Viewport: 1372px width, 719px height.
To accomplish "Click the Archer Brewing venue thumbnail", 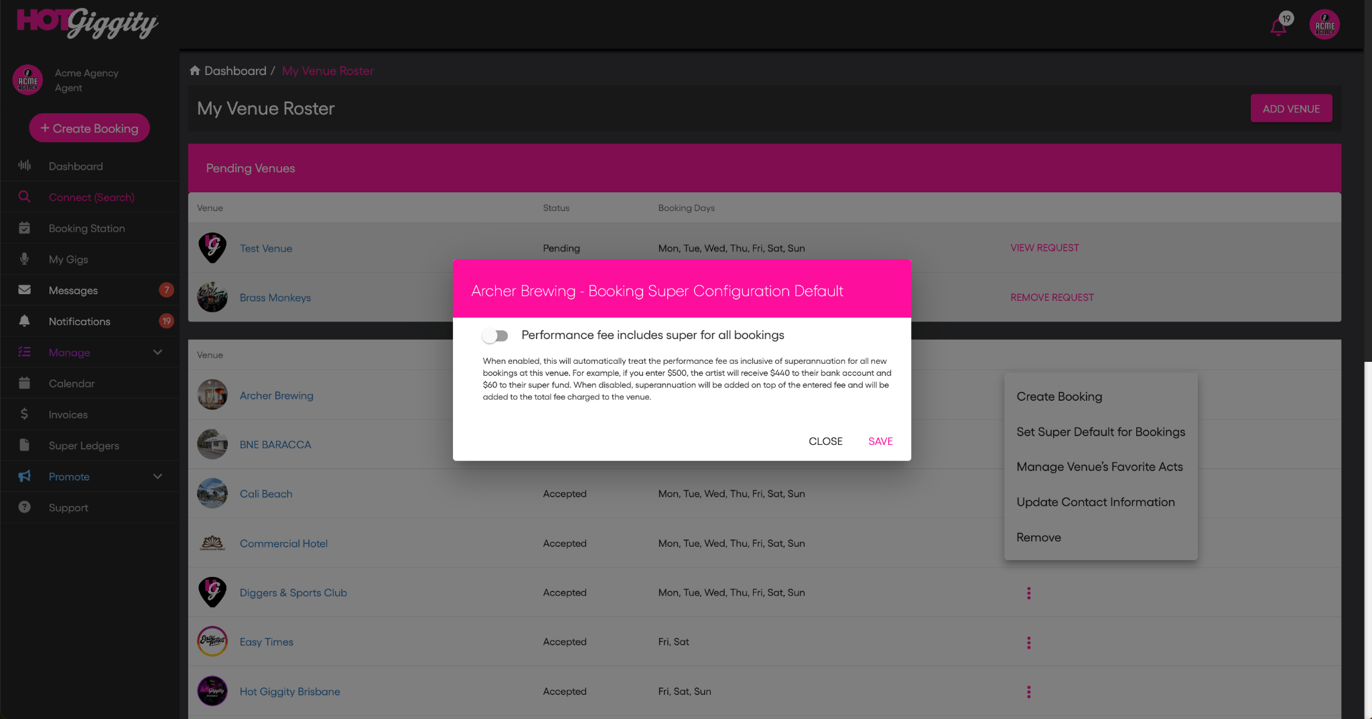I will (212, 395).
